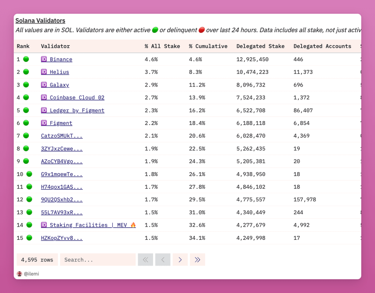Sort by % All Stake column header

(162, 46)
